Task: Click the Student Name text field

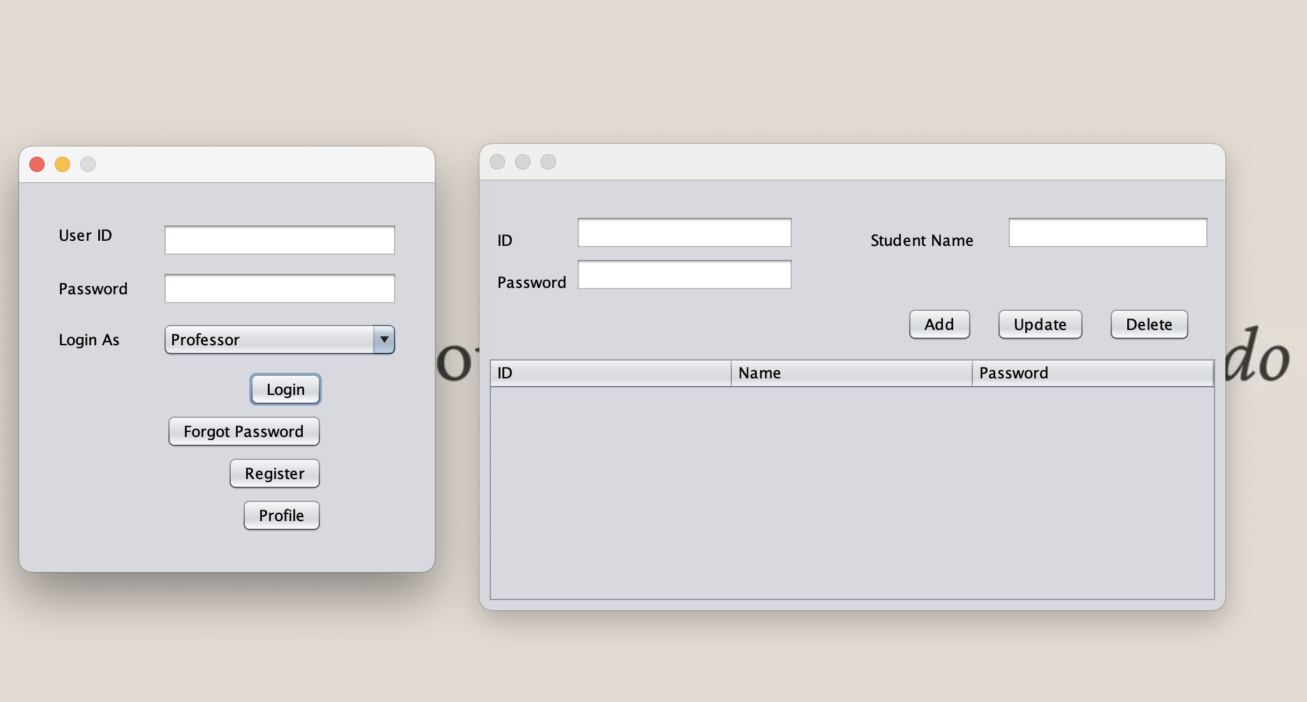Action: [x=1107, y=233]
